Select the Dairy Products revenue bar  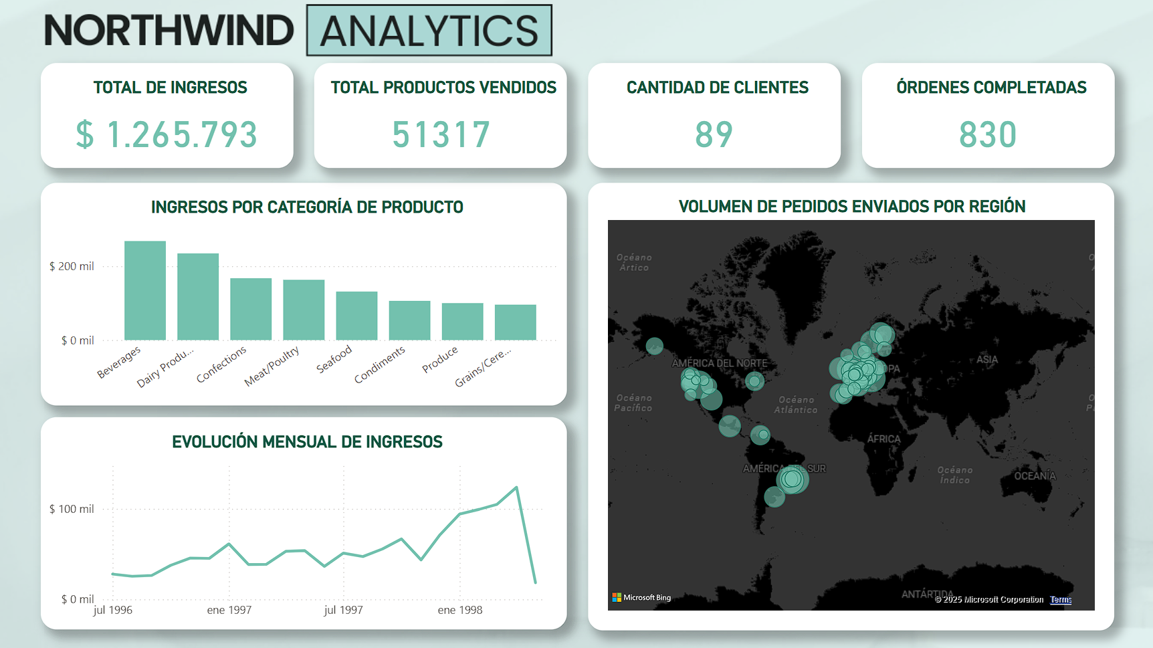coord(198,297)
